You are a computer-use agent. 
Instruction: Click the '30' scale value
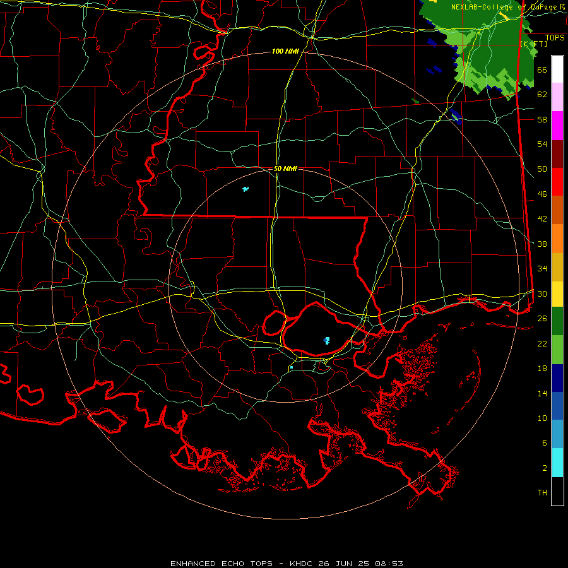coord(542,293)
